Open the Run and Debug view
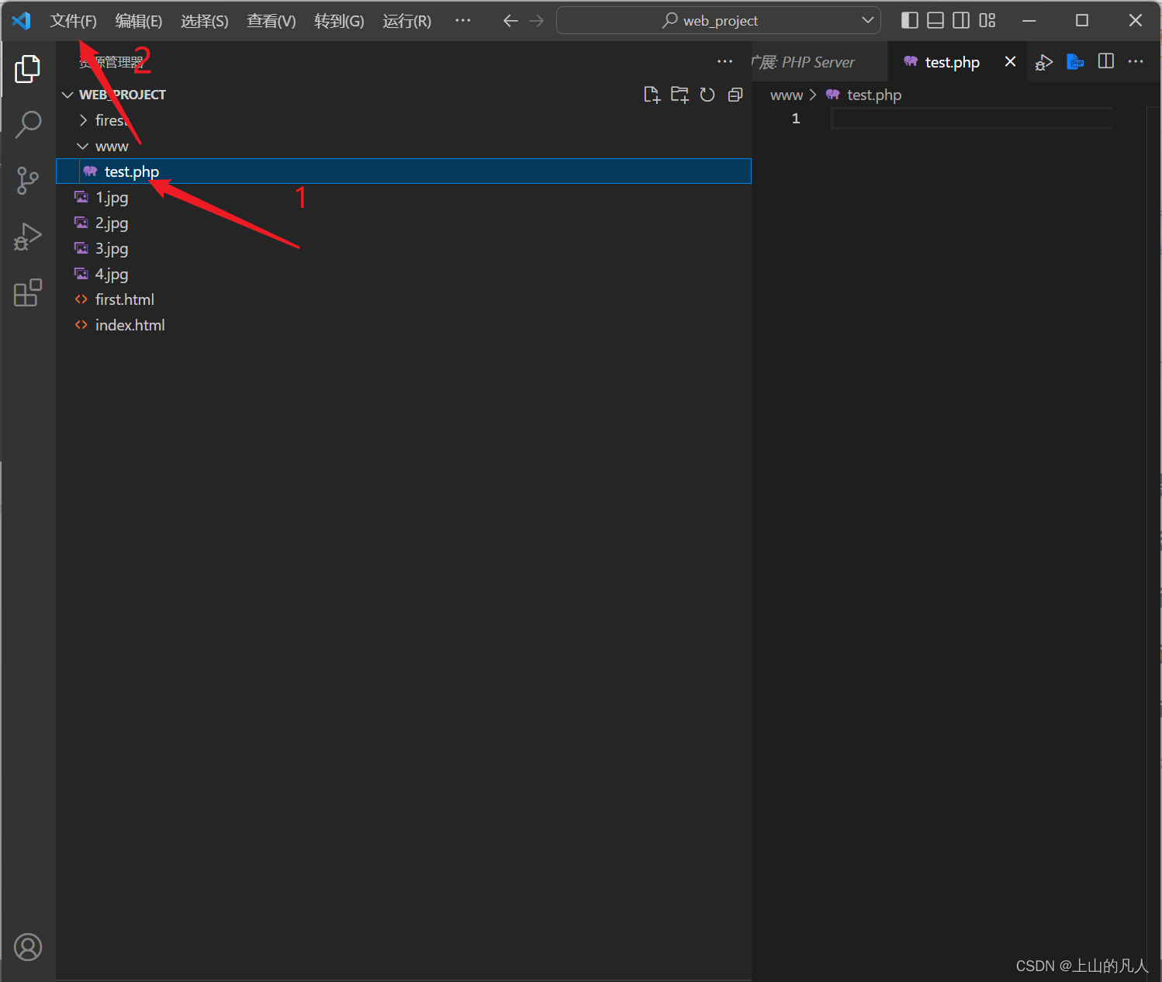 tap(28, 237)
